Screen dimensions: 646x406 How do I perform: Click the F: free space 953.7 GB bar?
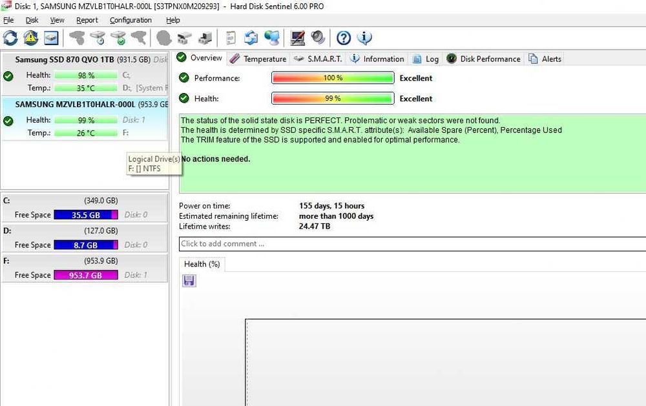86,275
